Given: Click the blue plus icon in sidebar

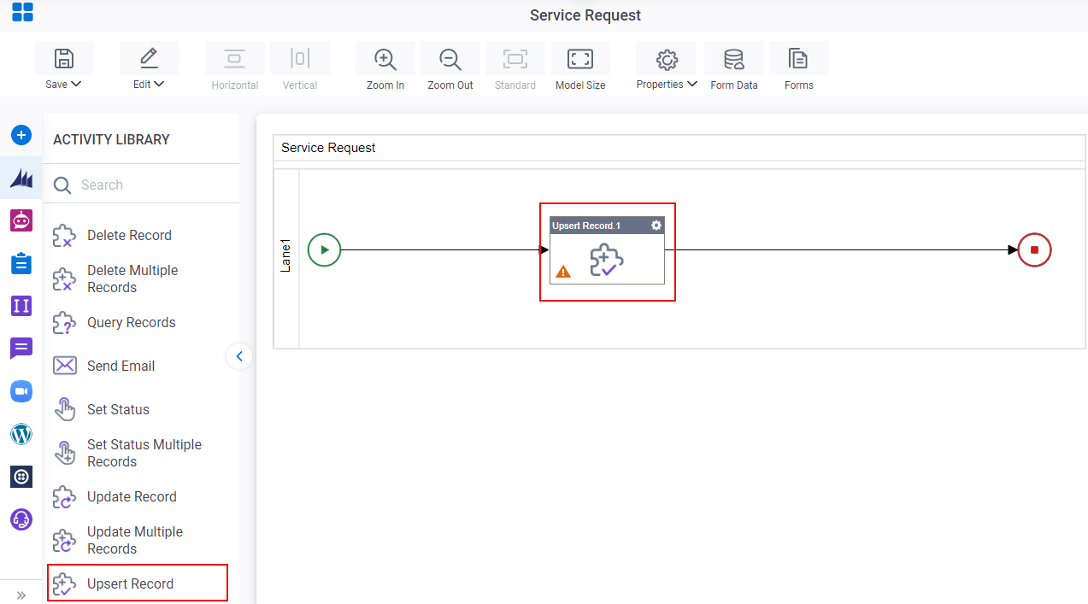Looking at the screenshot, I should [21, 135].
